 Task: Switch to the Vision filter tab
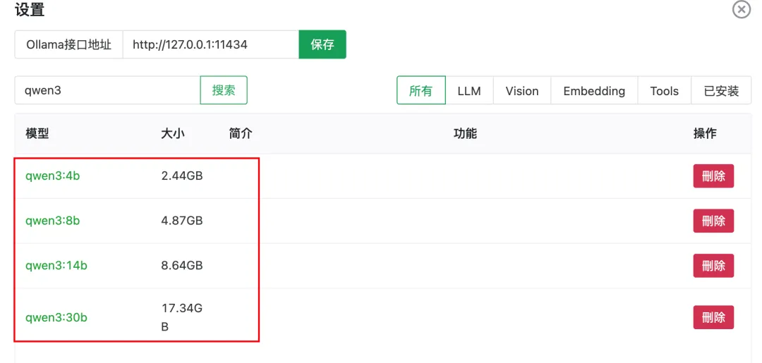click(522, 90)
